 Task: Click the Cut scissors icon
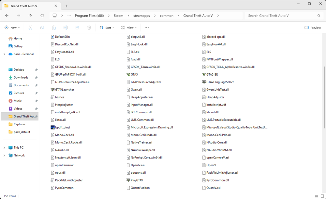tap(30, 28)
